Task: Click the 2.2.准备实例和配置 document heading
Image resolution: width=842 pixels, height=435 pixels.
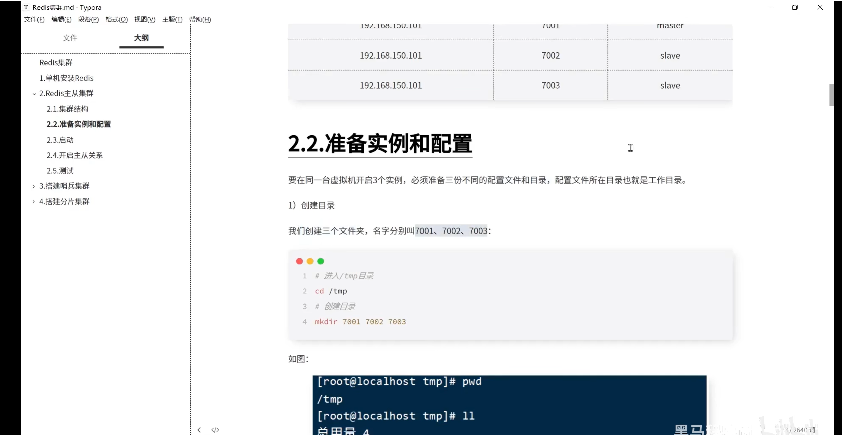Action: 380,143
